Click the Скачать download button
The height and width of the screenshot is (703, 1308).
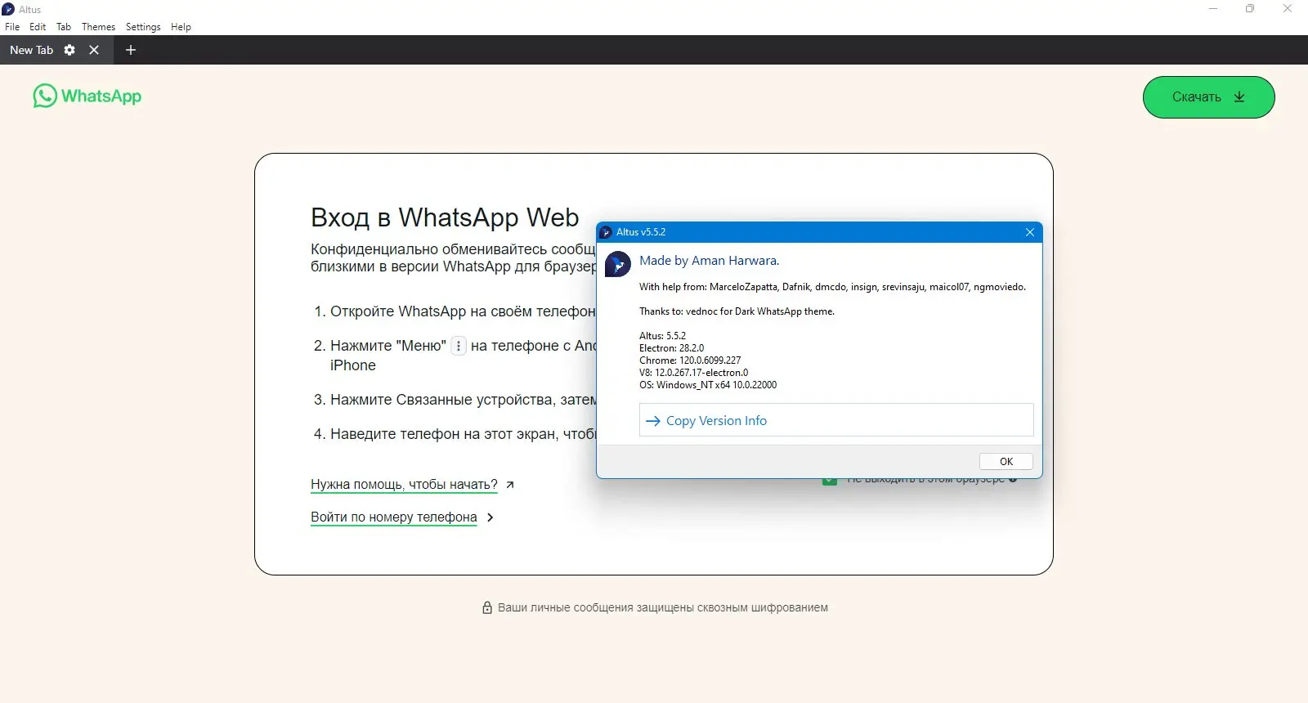point(1208,97)
